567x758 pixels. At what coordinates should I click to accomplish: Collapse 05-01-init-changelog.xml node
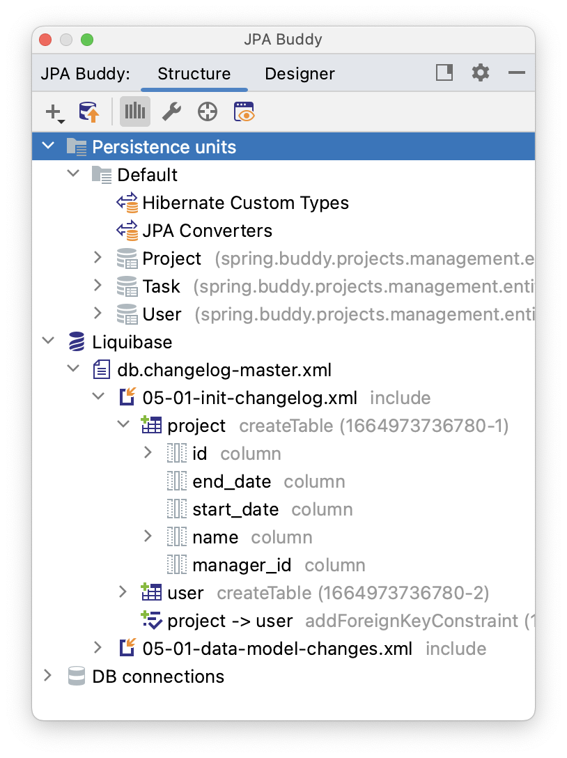[x=98, y=397]
